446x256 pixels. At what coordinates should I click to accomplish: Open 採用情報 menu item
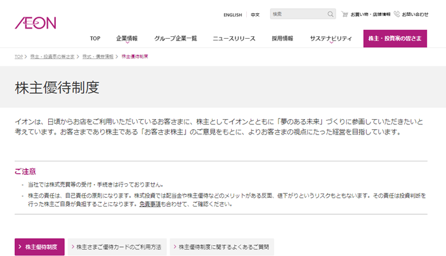tap(282, 39)
